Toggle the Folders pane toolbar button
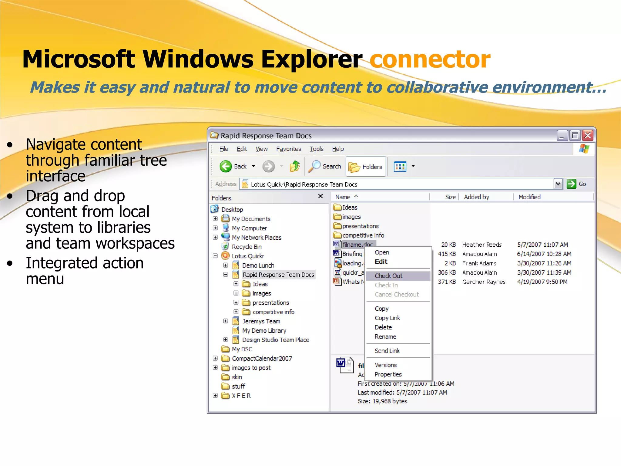Screen dimensions: 621x466 point(366,167)
